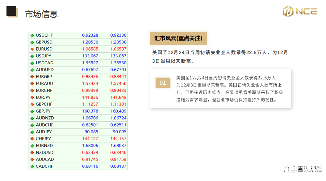Click the red down arrow beside EURAUD
This screenshot has height=181, width=326.
point(32,83)
